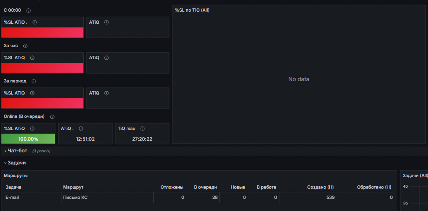Show info for %SL ATiQ panel under За час
The image size is (428, 211).
(32, 58)
